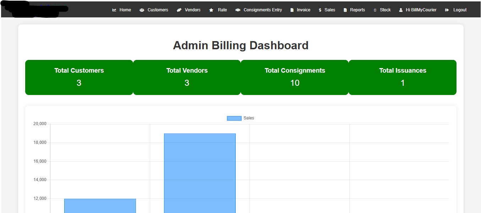Click the Logout arrow icon

(447, 10)
